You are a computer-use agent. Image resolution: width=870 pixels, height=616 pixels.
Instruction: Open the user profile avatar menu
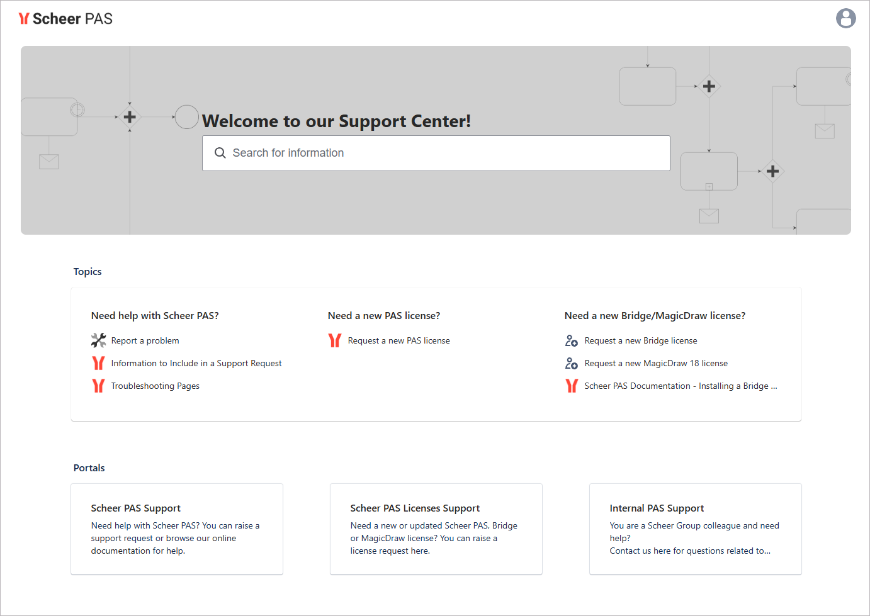point(845,18)
